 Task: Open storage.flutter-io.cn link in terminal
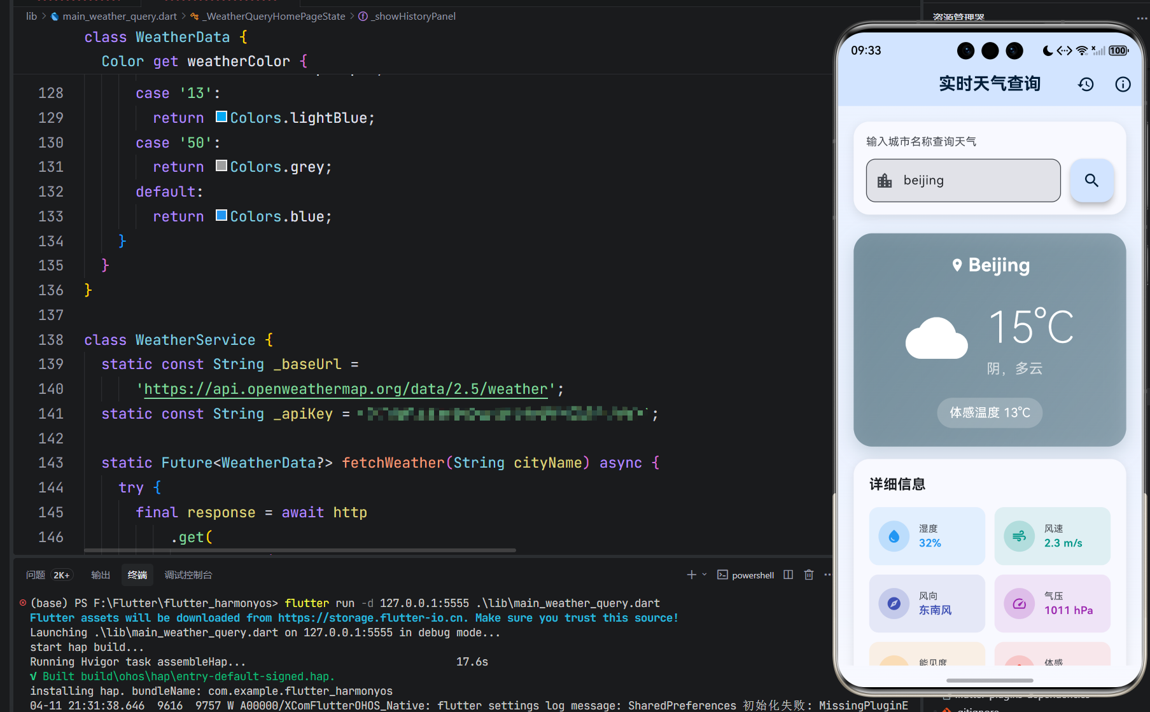point(371,618)
